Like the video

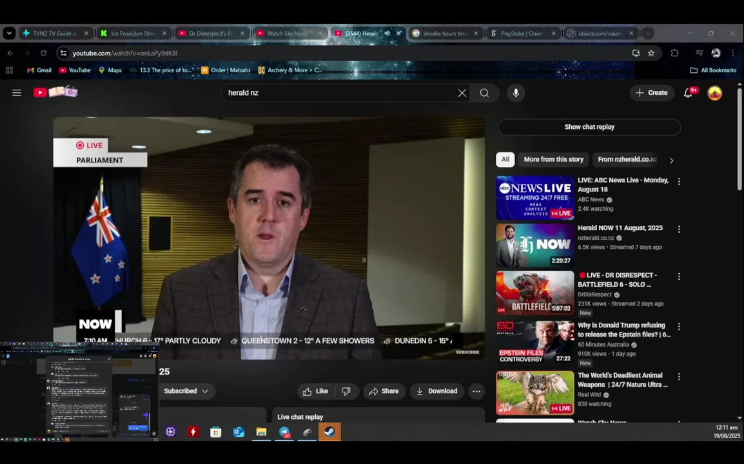click(316, 391)
